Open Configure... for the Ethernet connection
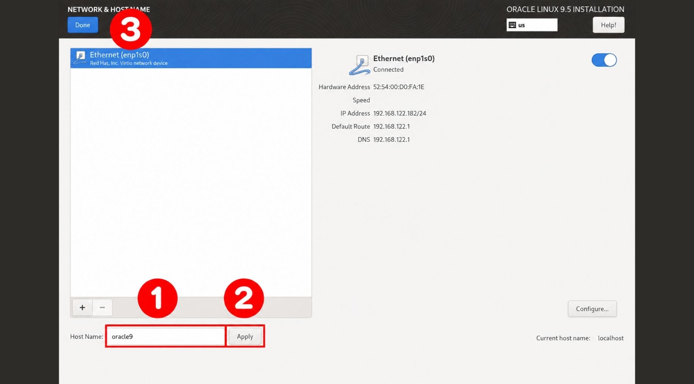 point(592,309)
